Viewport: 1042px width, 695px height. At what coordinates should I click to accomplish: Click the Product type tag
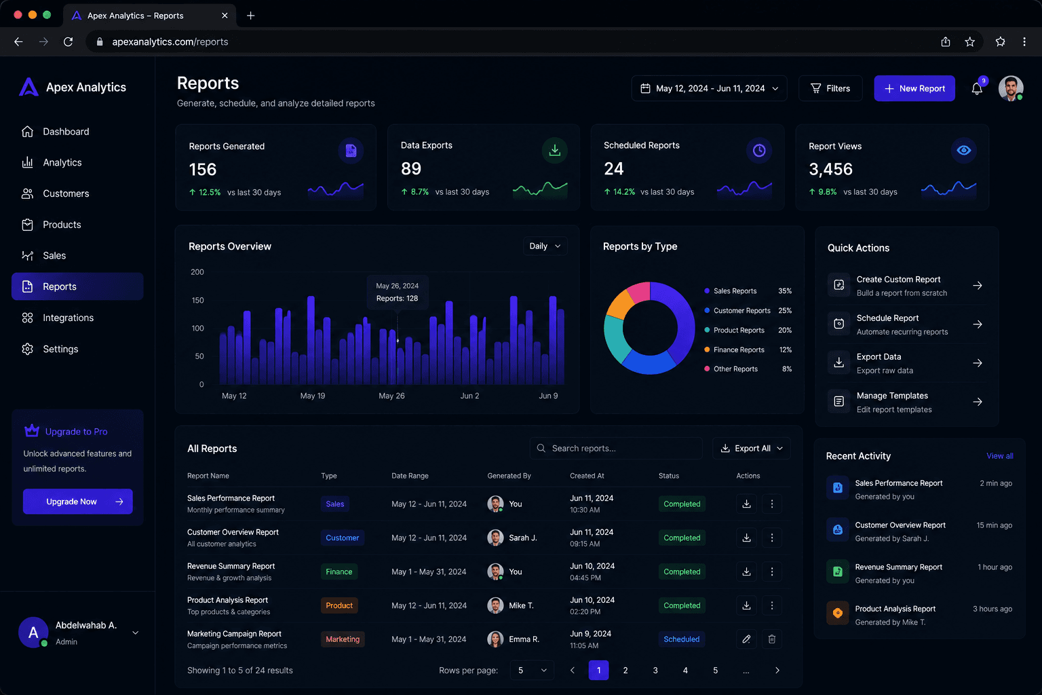tap(339, 605)
